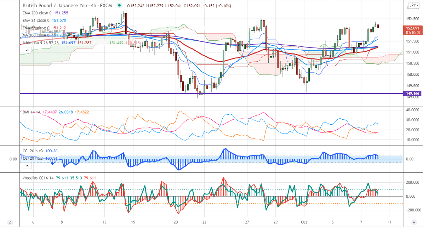Click the green market status dot

(x=120, y=6)
